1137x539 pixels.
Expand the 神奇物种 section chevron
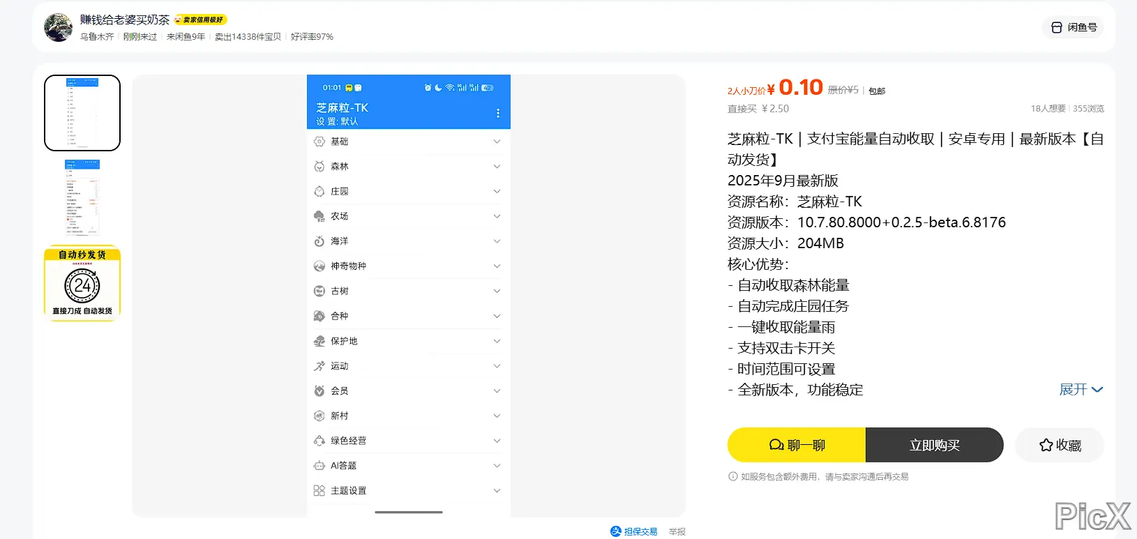coord(497,266)
